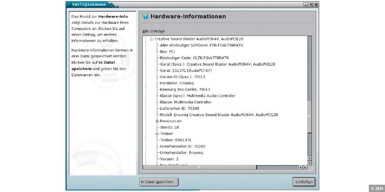The width and height of the screenshot is (385, 192).
Task: Select the Slot-ID: 18 entry
Action: click(169, 127)
